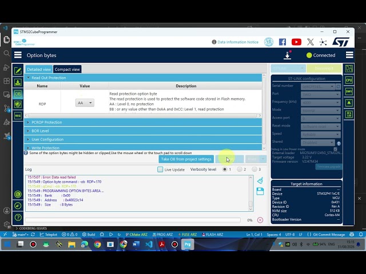
Task: Click PROG ARZ in the VS Code status bar
Action: click(162, 235)
